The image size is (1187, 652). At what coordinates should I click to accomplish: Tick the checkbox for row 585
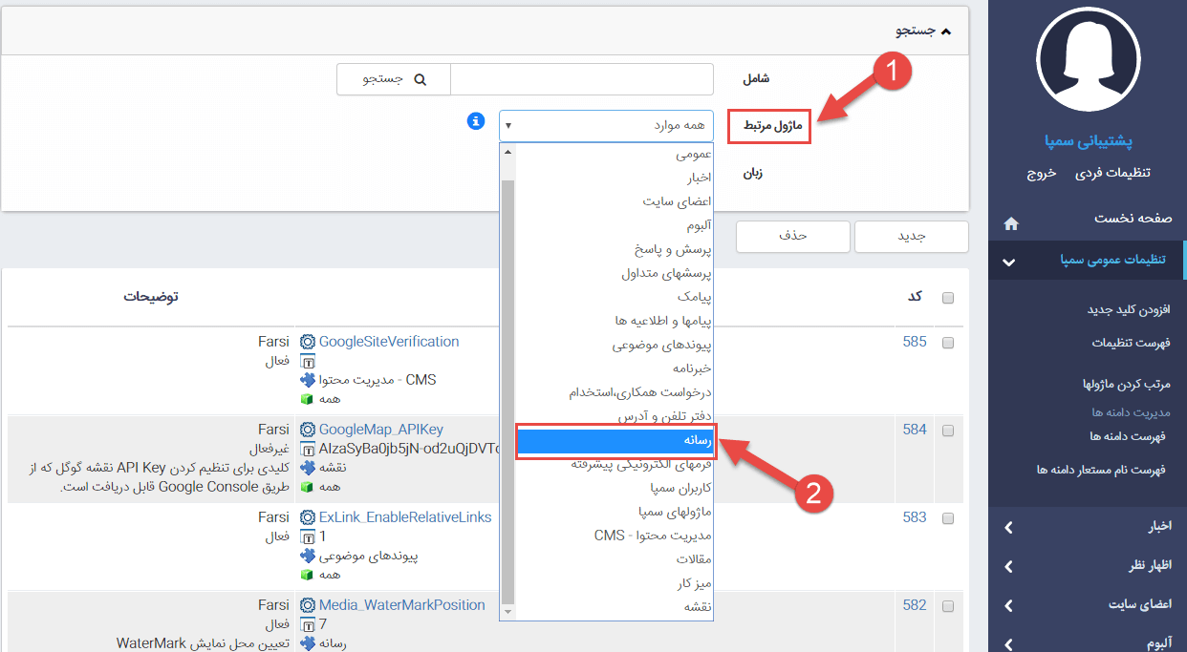948,343
